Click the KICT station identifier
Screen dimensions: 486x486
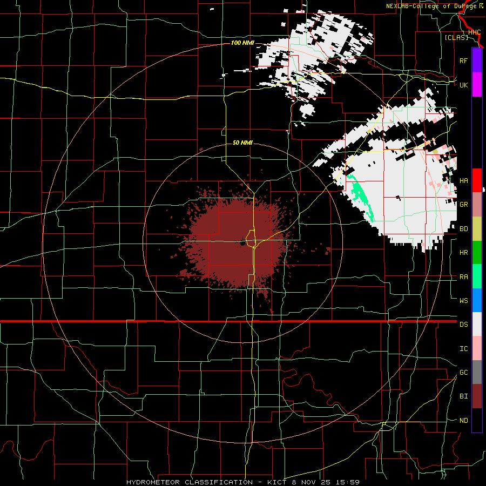(278, 482)
